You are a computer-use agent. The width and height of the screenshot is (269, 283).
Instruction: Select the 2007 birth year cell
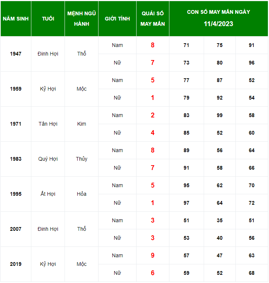tap(16, 229)
